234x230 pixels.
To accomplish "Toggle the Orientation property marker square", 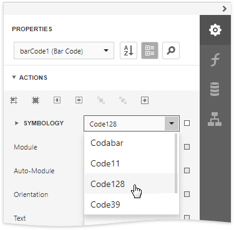I will coord(187,194).
